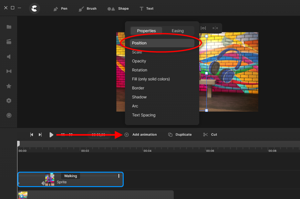This screenshot has height=199, width=300.
Task: Click the middle selection handle on canvas
Action: point(206,73)
